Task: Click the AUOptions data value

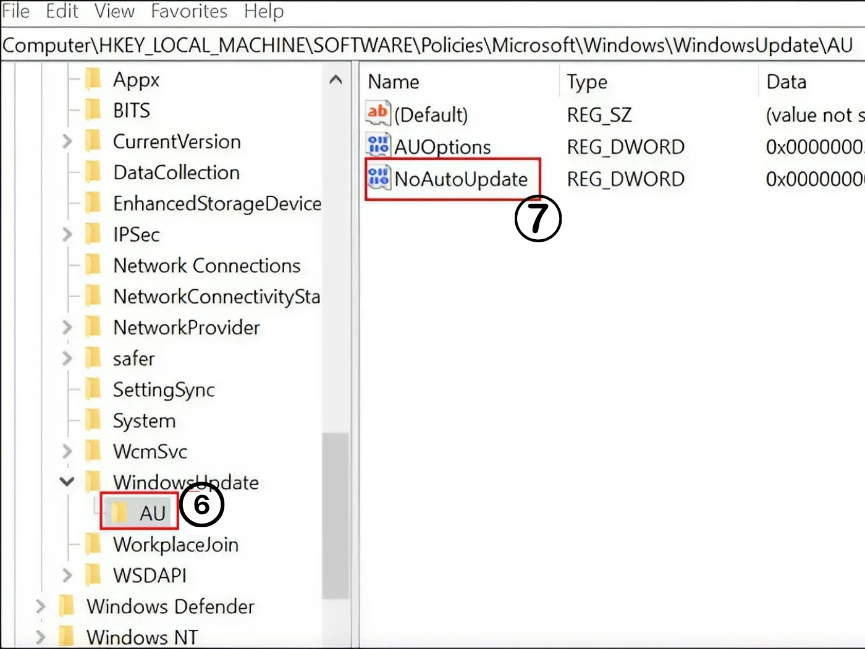Action: [x=815, y=147]
